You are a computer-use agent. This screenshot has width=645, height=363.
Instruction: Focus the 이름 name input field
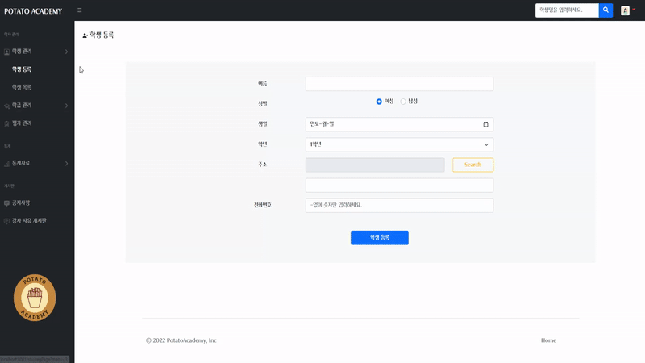click(x=399, y=84)
